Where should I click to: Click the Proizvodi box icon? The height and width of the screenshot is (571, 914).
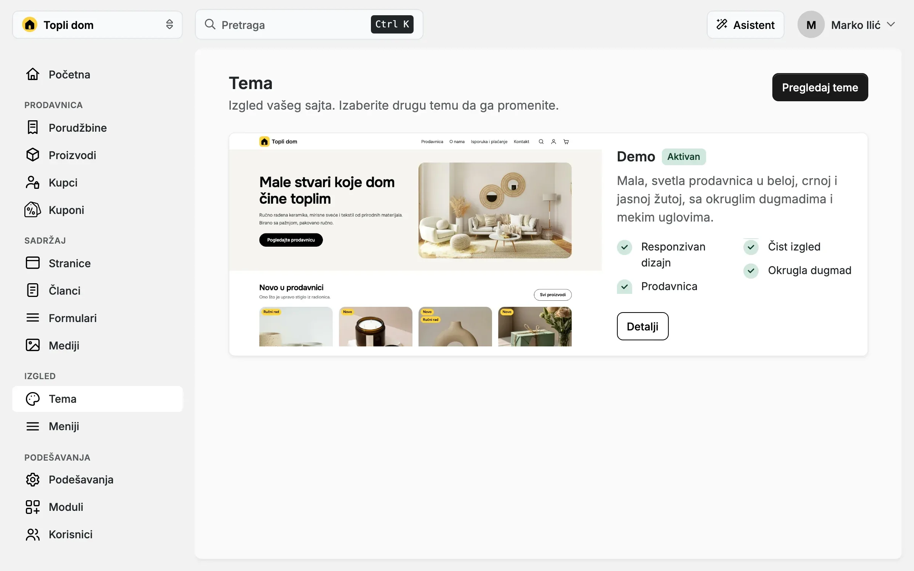tap(33, 155)
